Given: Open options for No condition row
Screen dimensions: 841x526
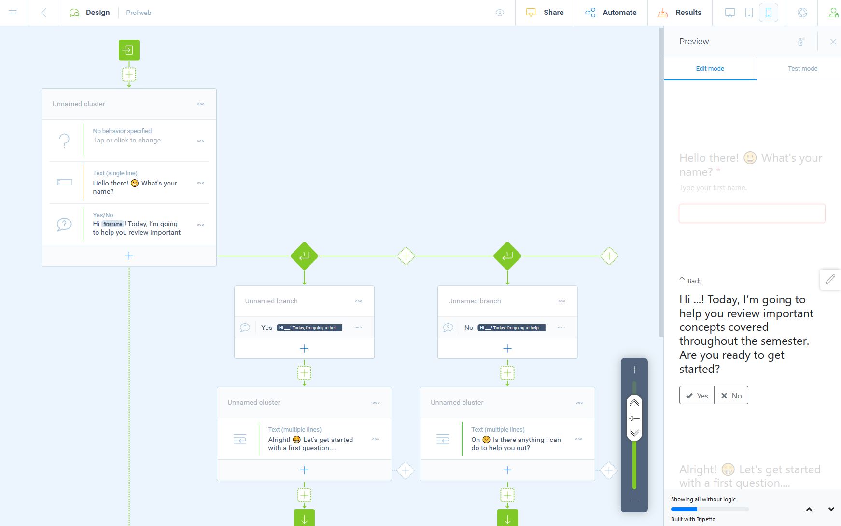Looking at the screenshot, I should [561, 327].
